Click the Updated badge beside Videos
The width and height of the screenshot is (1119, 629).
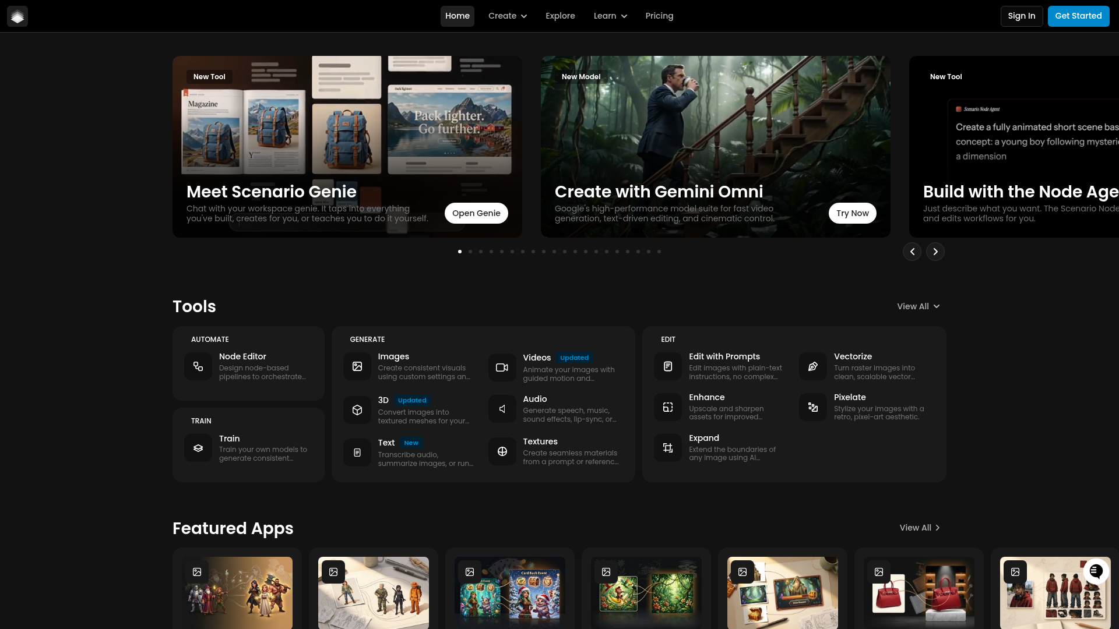[x=574, y=358]
